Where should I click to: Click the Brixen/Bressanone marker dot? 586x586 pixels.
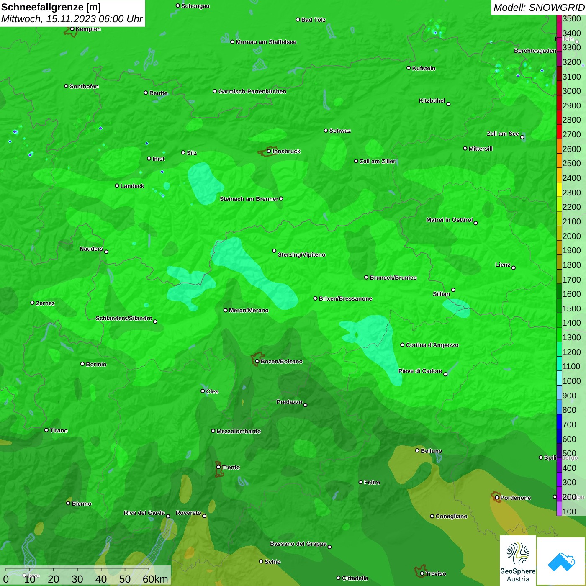316,298
